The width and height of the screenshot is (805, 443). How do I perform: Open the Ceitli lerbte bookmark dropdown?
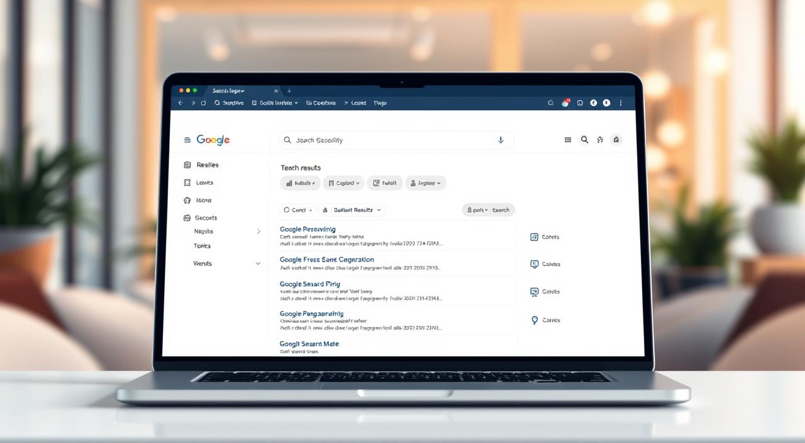pos(275,103)
